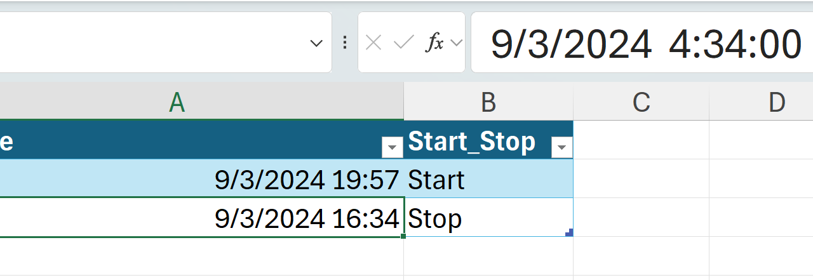Open the column A header filter dropdown

392,148
